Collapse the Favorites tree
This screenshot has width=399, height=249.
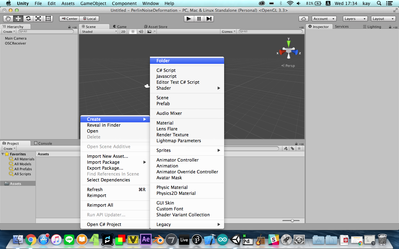tap(3, 154)
